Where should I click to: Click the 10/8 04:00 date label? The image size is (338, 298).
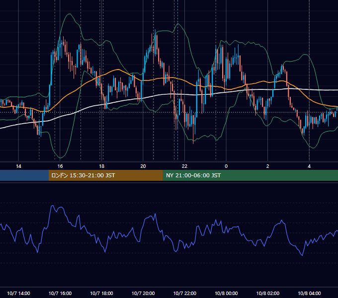tap(309, 293)
